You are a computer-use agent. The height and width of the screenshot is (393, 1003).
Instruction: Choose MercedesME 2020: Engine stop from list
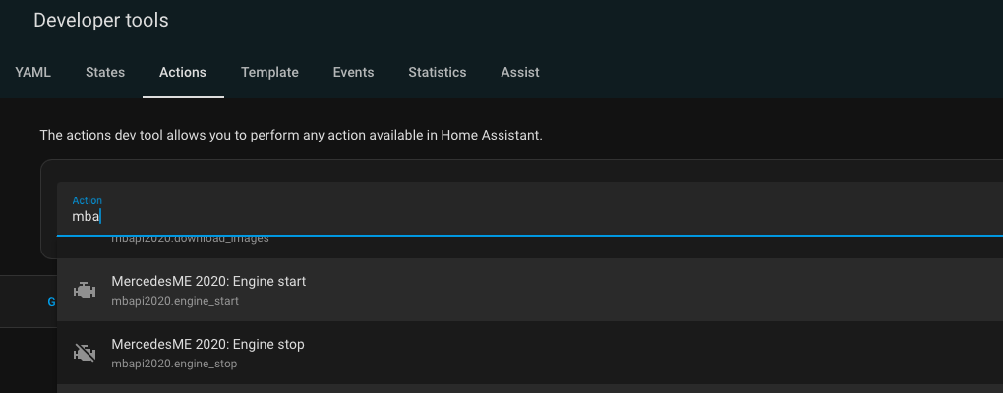[207, 344]
